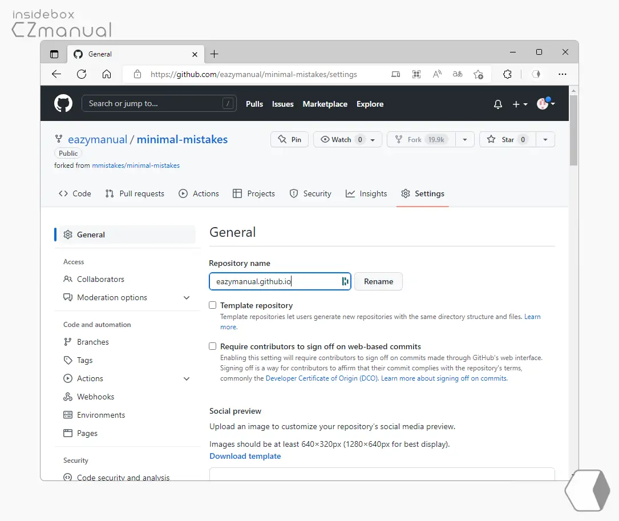The image size is (619, 521).
Task: Check Require contributors to sign off checkbox
Action: [x=212, y=346]
